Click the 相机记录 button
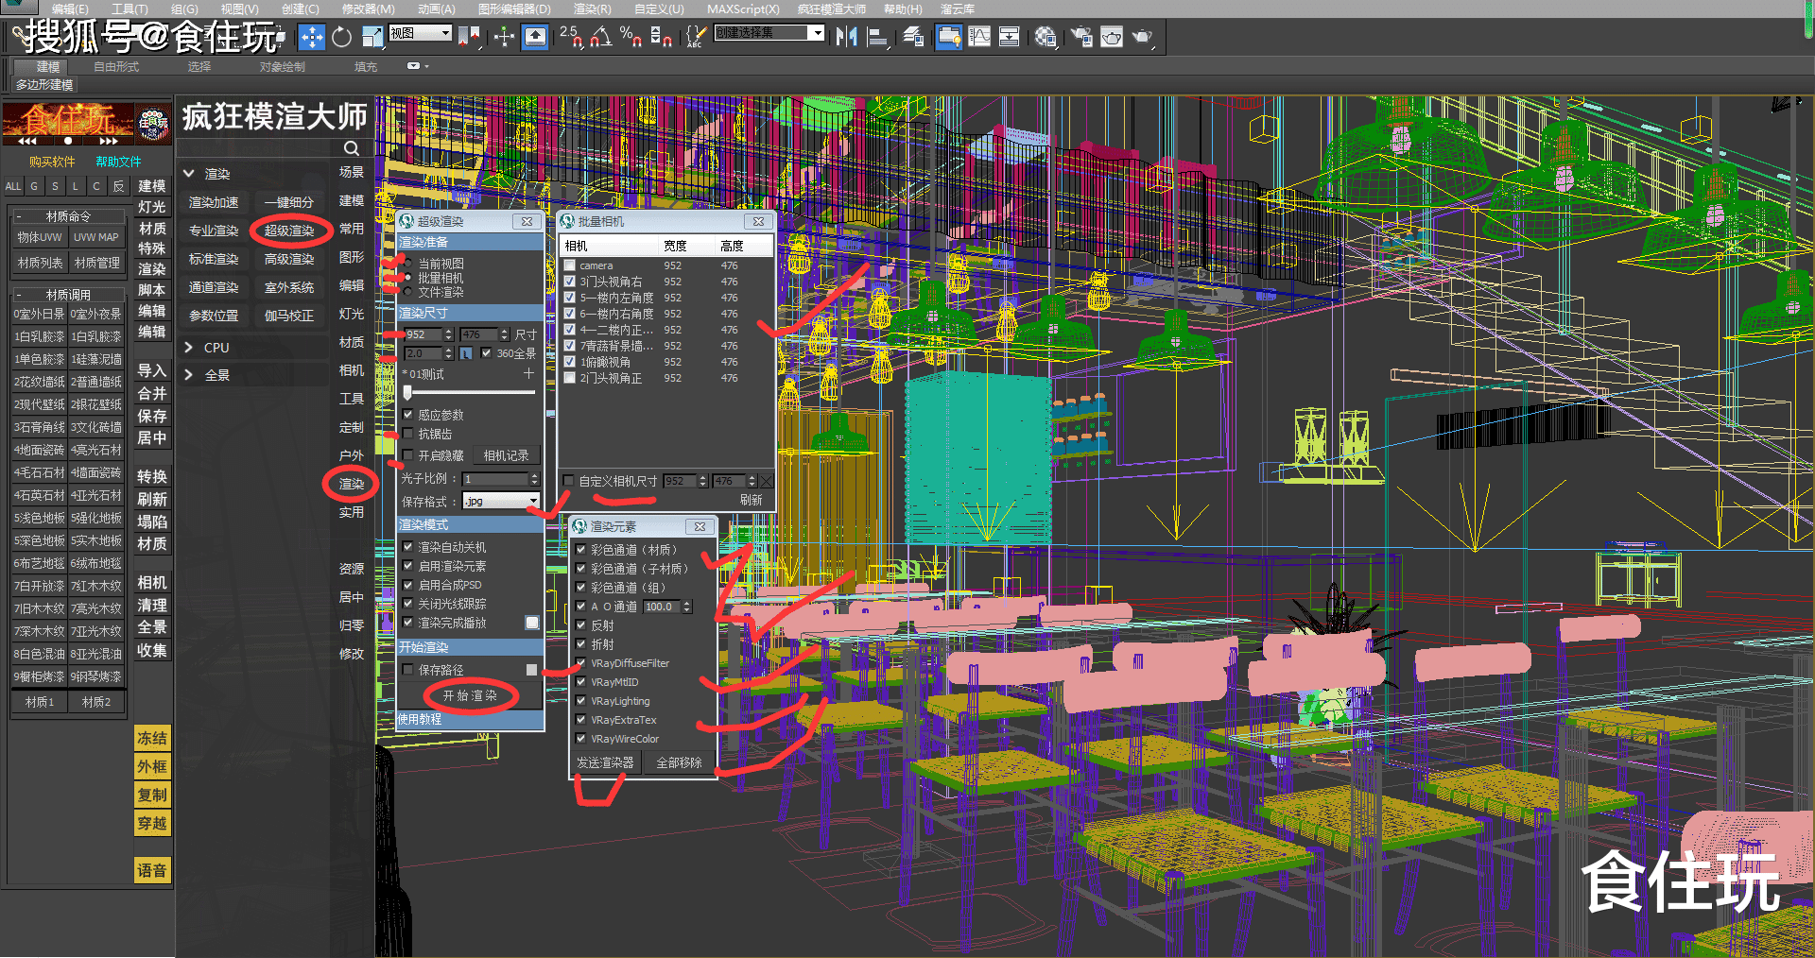Image resolution: width=1815 pixels, height=958 pixels. [x=506, y=455]
